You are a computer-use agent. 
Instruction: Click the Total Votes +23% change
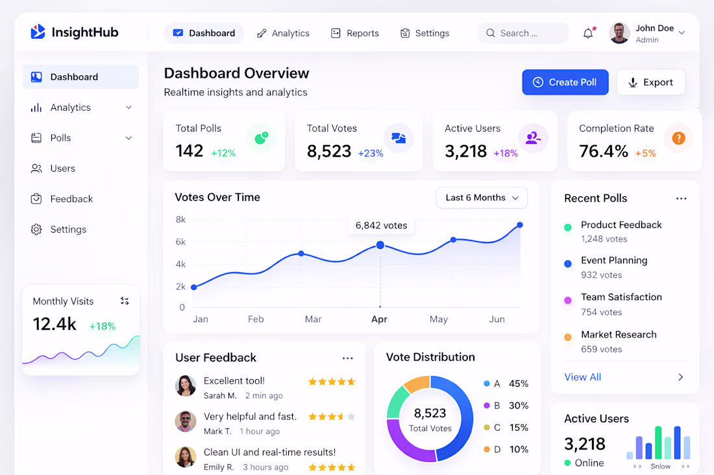[370, 154]
